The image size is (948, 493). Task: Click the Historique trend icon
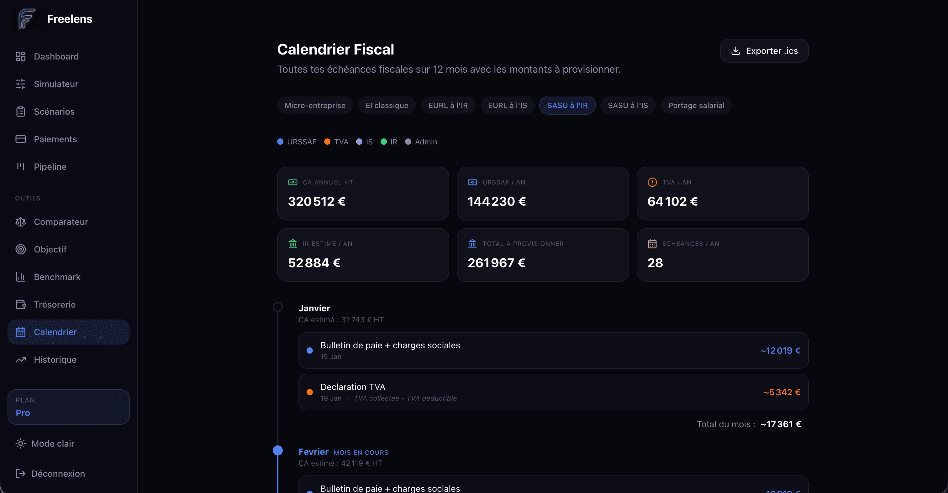21,360
